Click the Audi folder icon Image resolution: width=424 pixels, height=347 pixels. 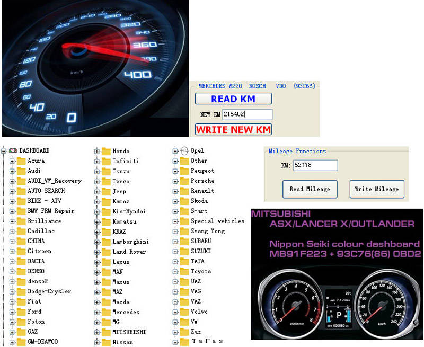21,171
